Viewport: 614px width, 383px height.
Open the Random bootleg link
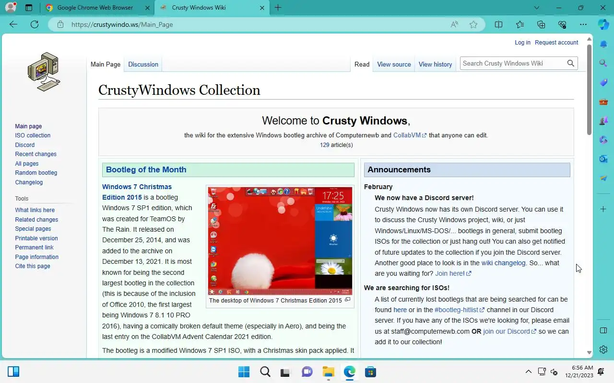click(x=36, y=173)
